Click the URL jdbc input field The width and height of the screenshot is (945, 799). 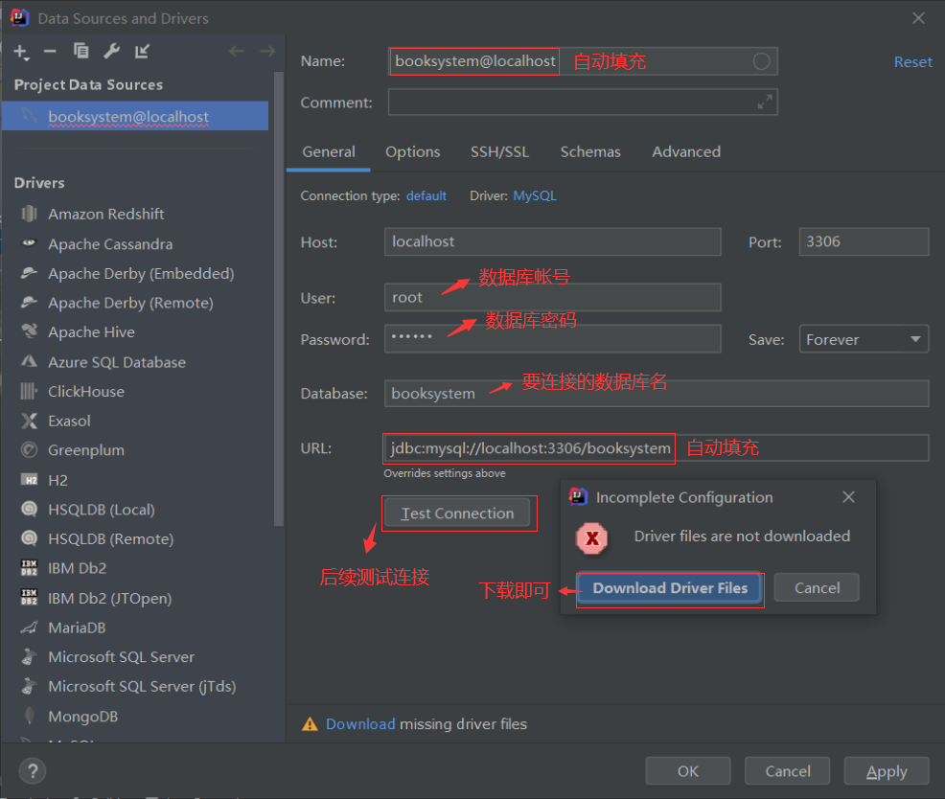(x=657, y=448)
